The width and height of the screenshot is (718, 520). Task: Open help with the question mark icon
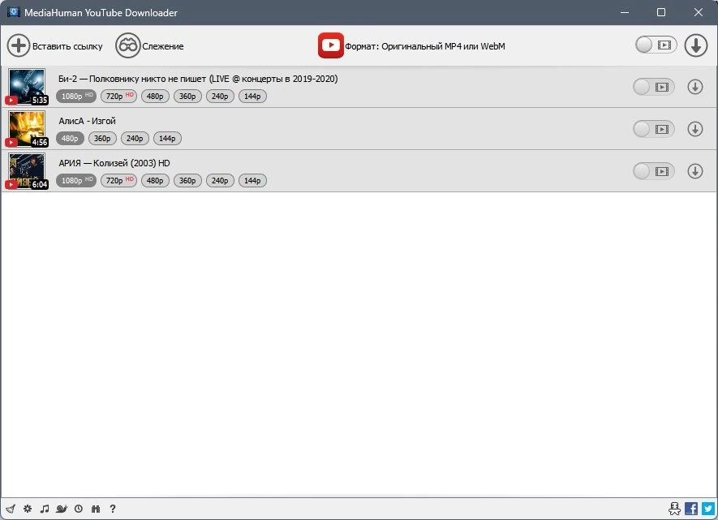pyautogui.click(x=113, y=509)
